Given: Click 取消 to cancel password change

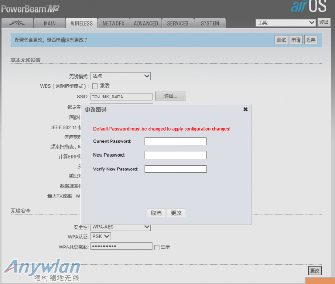Looking at the screenshot, I should coord(156,213).
